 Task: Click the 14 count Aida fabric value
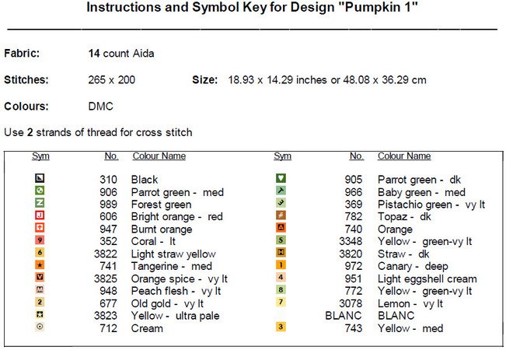click(x=121, y=54)
